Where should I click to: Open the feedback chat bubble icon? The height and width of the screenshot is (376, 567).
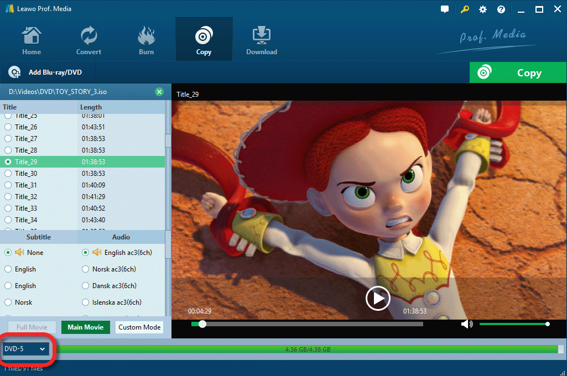[445, 9]
